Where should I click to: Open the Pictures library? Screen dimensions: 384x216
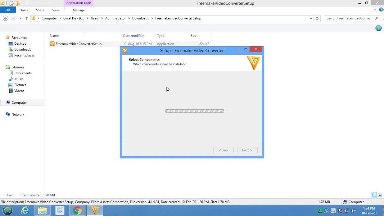(x=20, y=85)
